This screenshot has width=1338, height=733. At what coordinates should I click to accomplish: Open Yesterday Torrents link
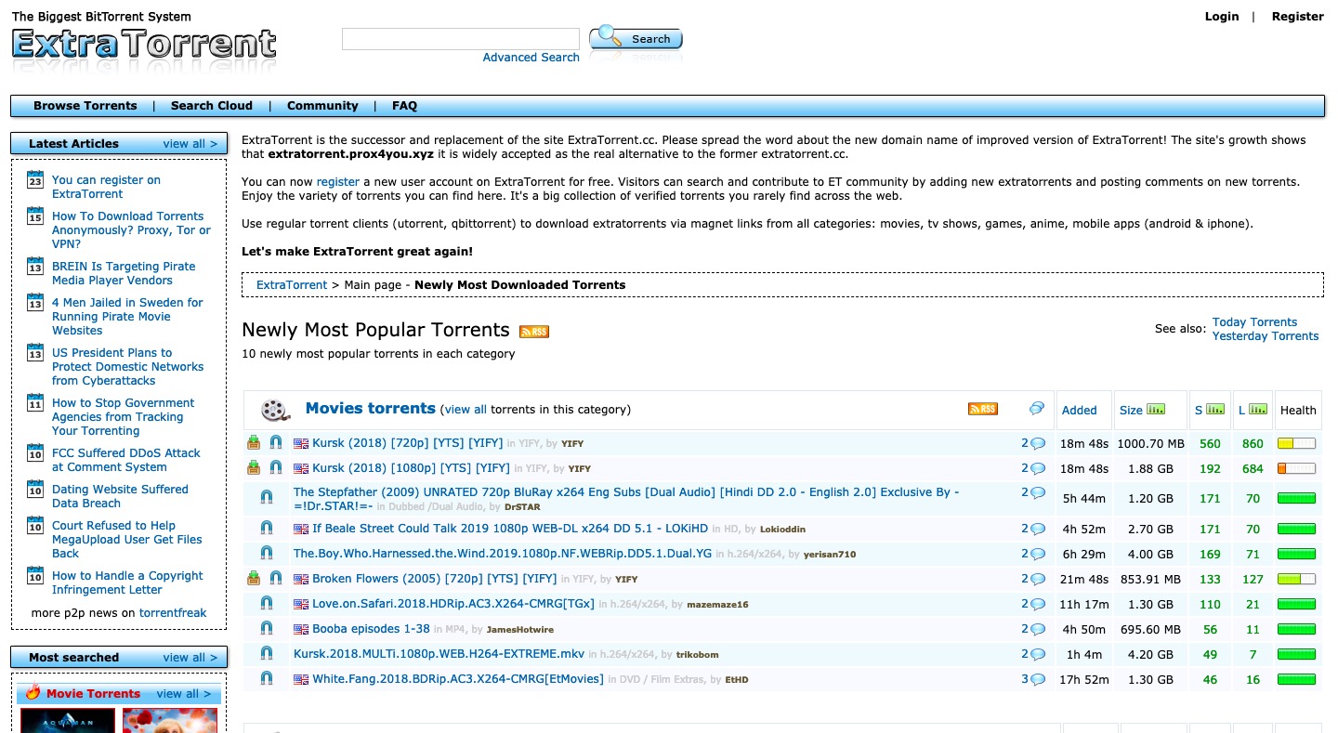click(1266, 336)
